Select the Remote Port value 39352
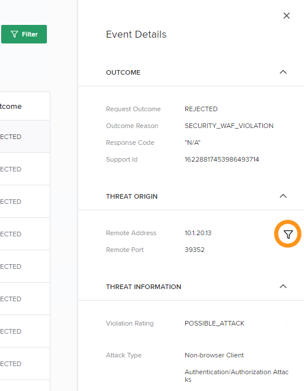304x391 pixels. pos(195,250)
